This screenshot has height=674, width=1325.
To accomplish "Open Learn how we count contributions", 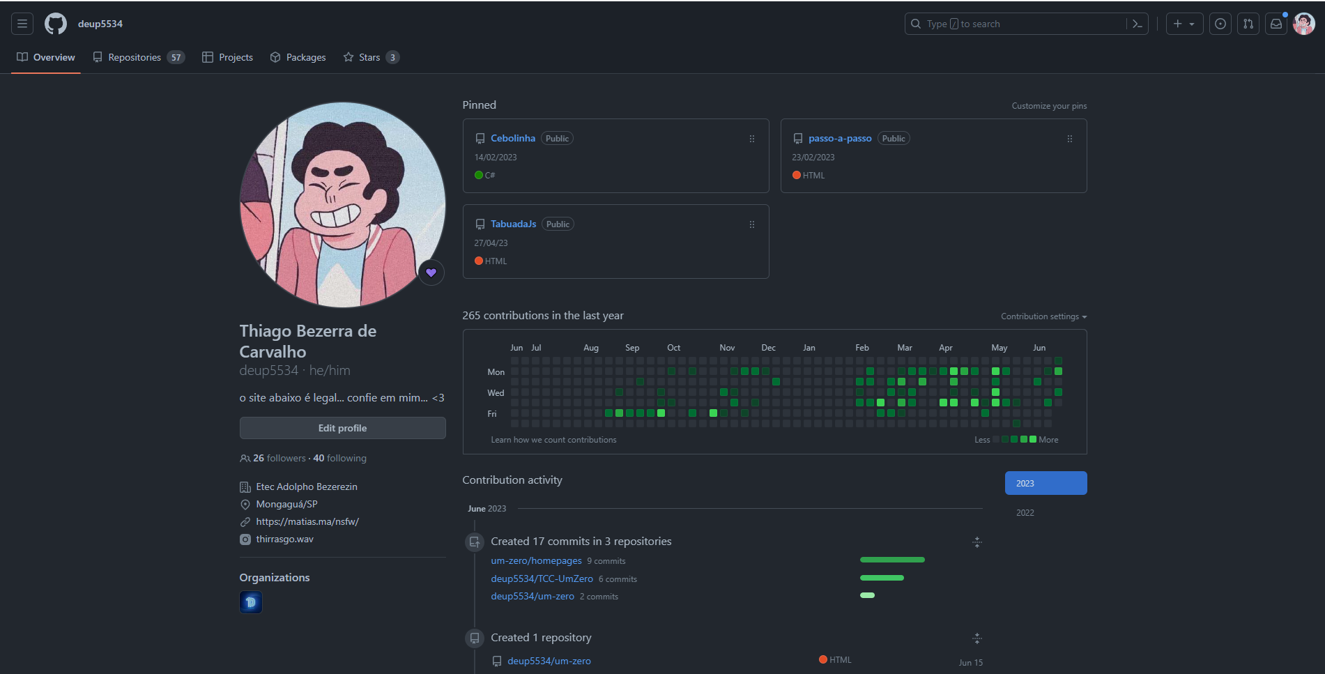I will click(x=553, y=440).
